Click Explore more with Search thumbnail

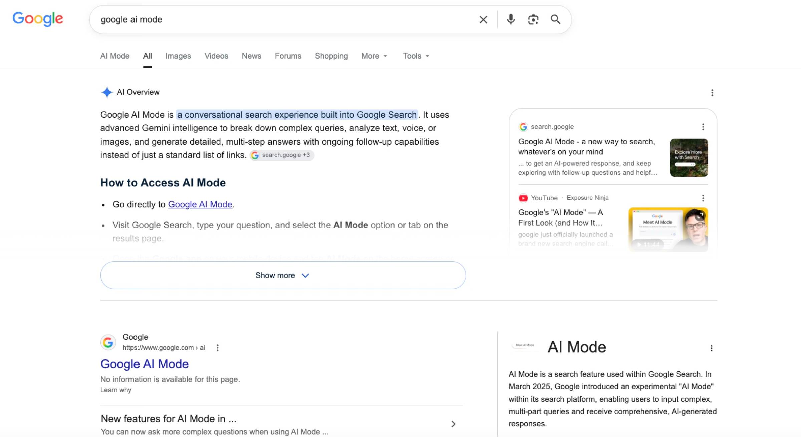689,158
